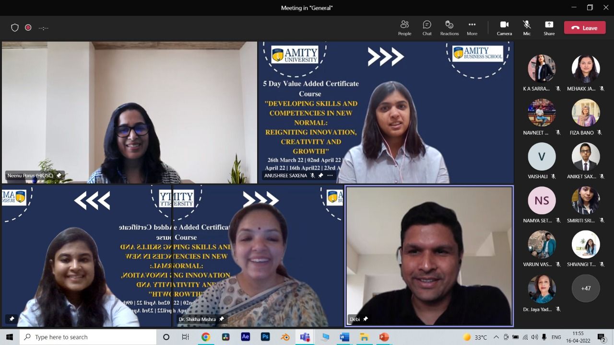Click the shield security icon
This screenshot has width=614, height=345.
point(15,28)
